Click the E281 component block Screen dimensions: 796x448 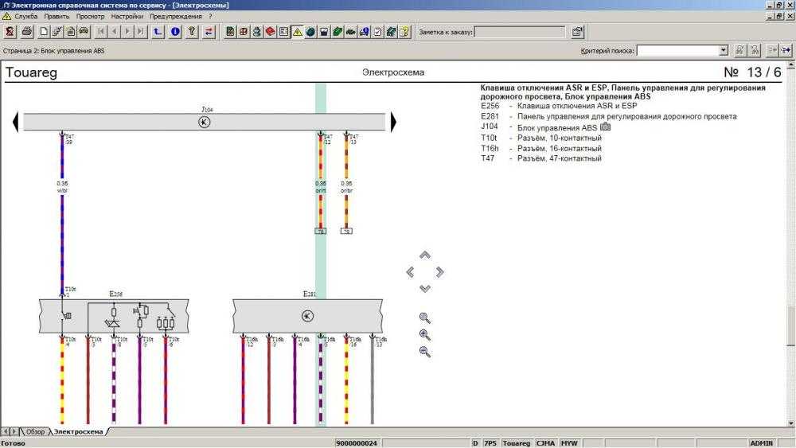point(307,316)
